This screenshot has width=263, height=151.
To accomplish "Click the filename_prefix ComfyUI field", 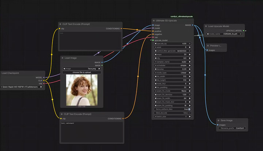I will coord(232,128).
